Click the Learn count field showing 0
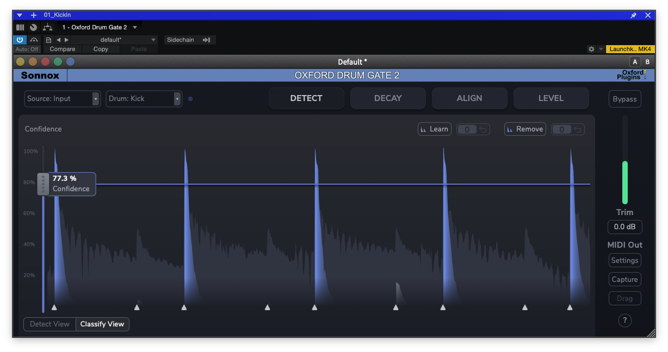Viewport: 668px width, 352px height. coord(467,129)
